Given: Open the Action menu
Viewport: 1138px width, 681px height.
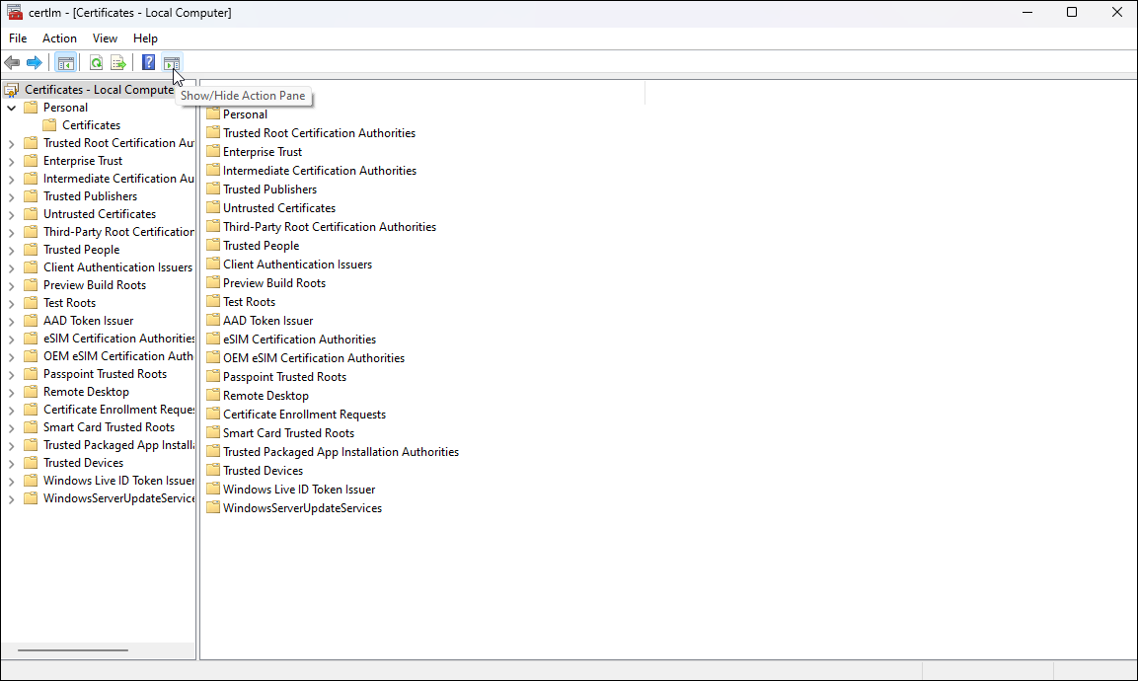Looking at the screenshot, I should [x=59, y=38].
